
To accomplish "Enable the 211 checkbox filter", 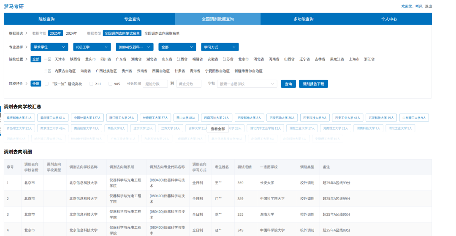I will (x=91, y=84).
